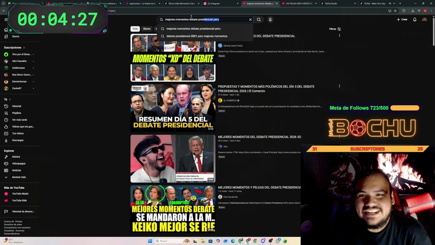Expand the Suscripciones section
435x245 pixels.
(x=14, y=47)
